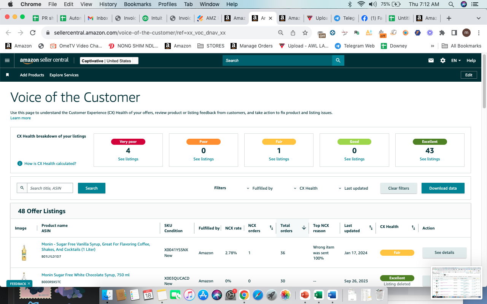
Task: Click the Seller Central top search field
Action: click(x=277, y=60)
